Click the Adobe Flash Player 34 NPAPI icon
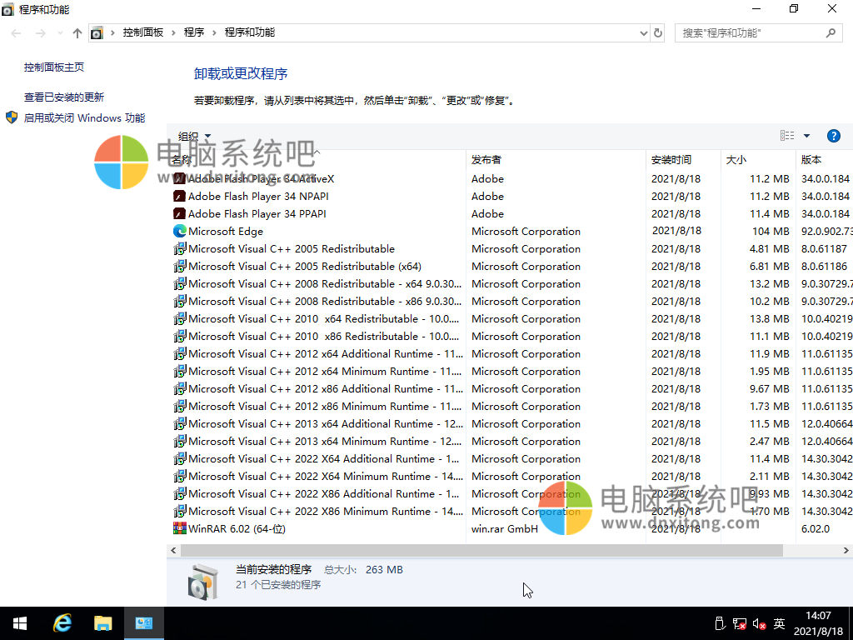This screenshot has height=640, width=853. (178, 196)
